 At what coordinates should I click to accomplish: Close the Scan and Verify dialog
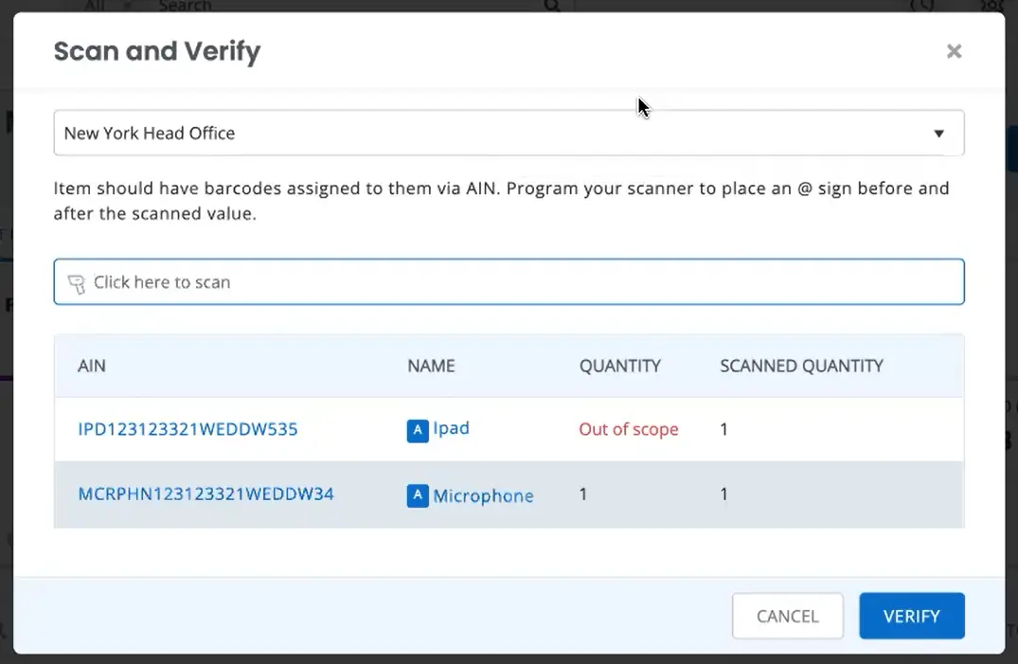click(x=954, y=51)
